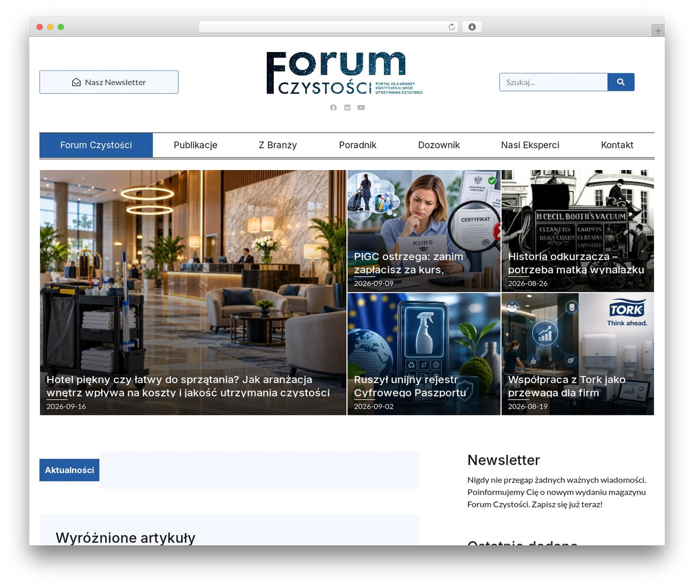Click the date 2026-09-02

(x=374, y=406)
